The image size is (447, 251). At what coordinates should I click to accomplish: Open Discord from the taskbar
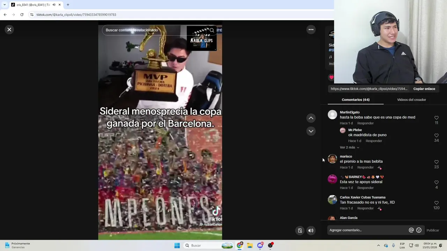coord(260,245)
